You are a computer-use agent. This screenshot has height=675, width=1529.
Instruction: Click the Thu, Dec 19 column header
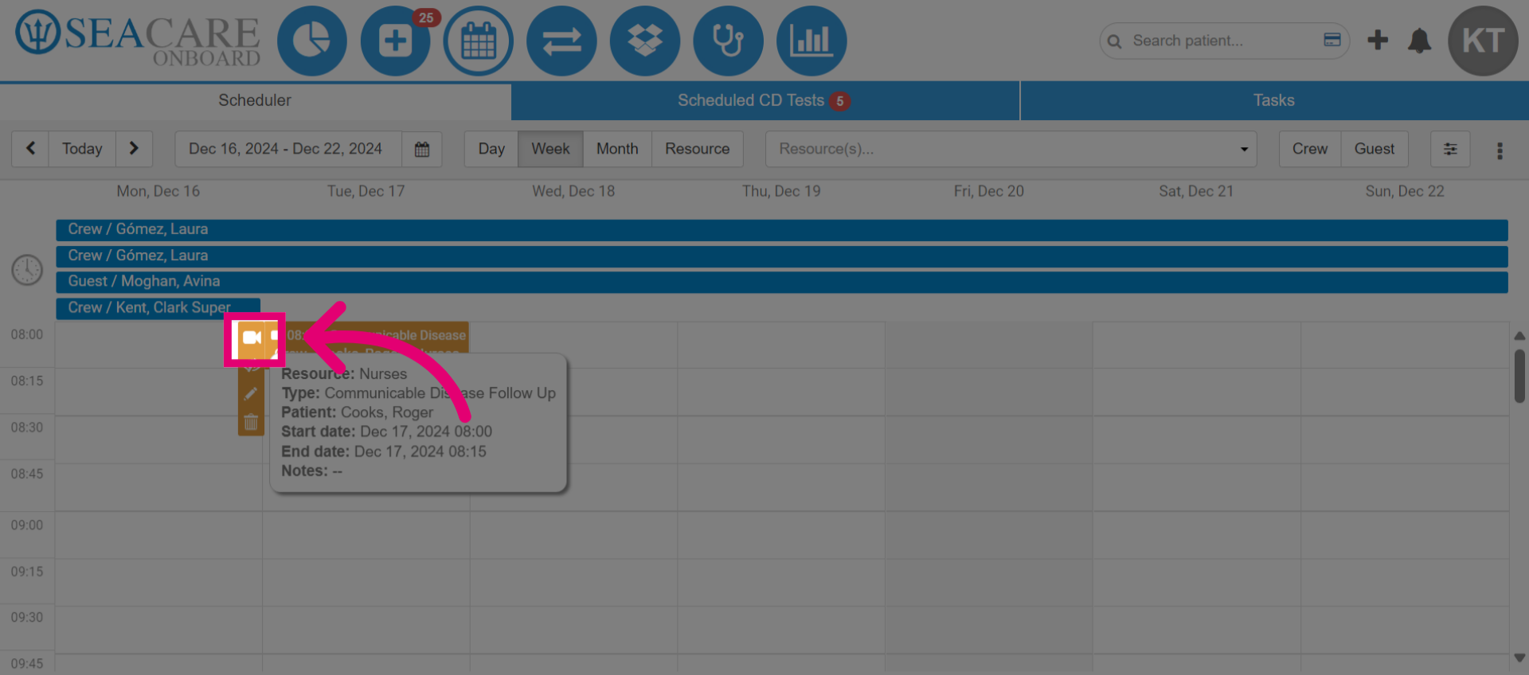pos(781,191)
